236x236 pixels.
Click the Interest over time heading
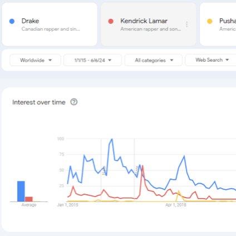(x=39, y=102)
